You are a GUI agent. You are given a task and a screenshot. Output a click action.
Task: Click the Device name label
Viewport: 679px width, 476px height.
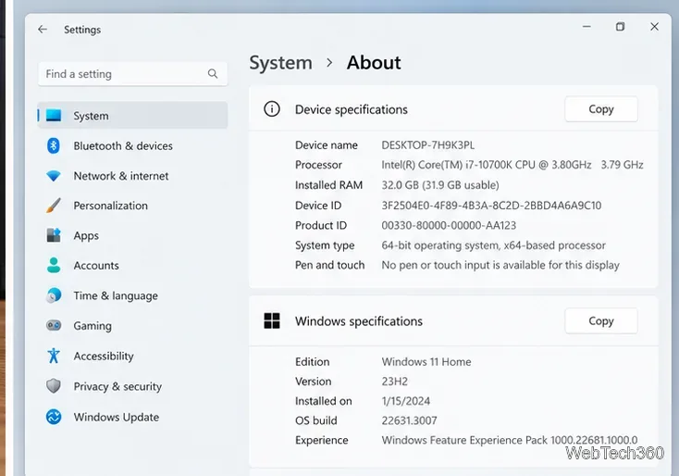tap(327, 144)
